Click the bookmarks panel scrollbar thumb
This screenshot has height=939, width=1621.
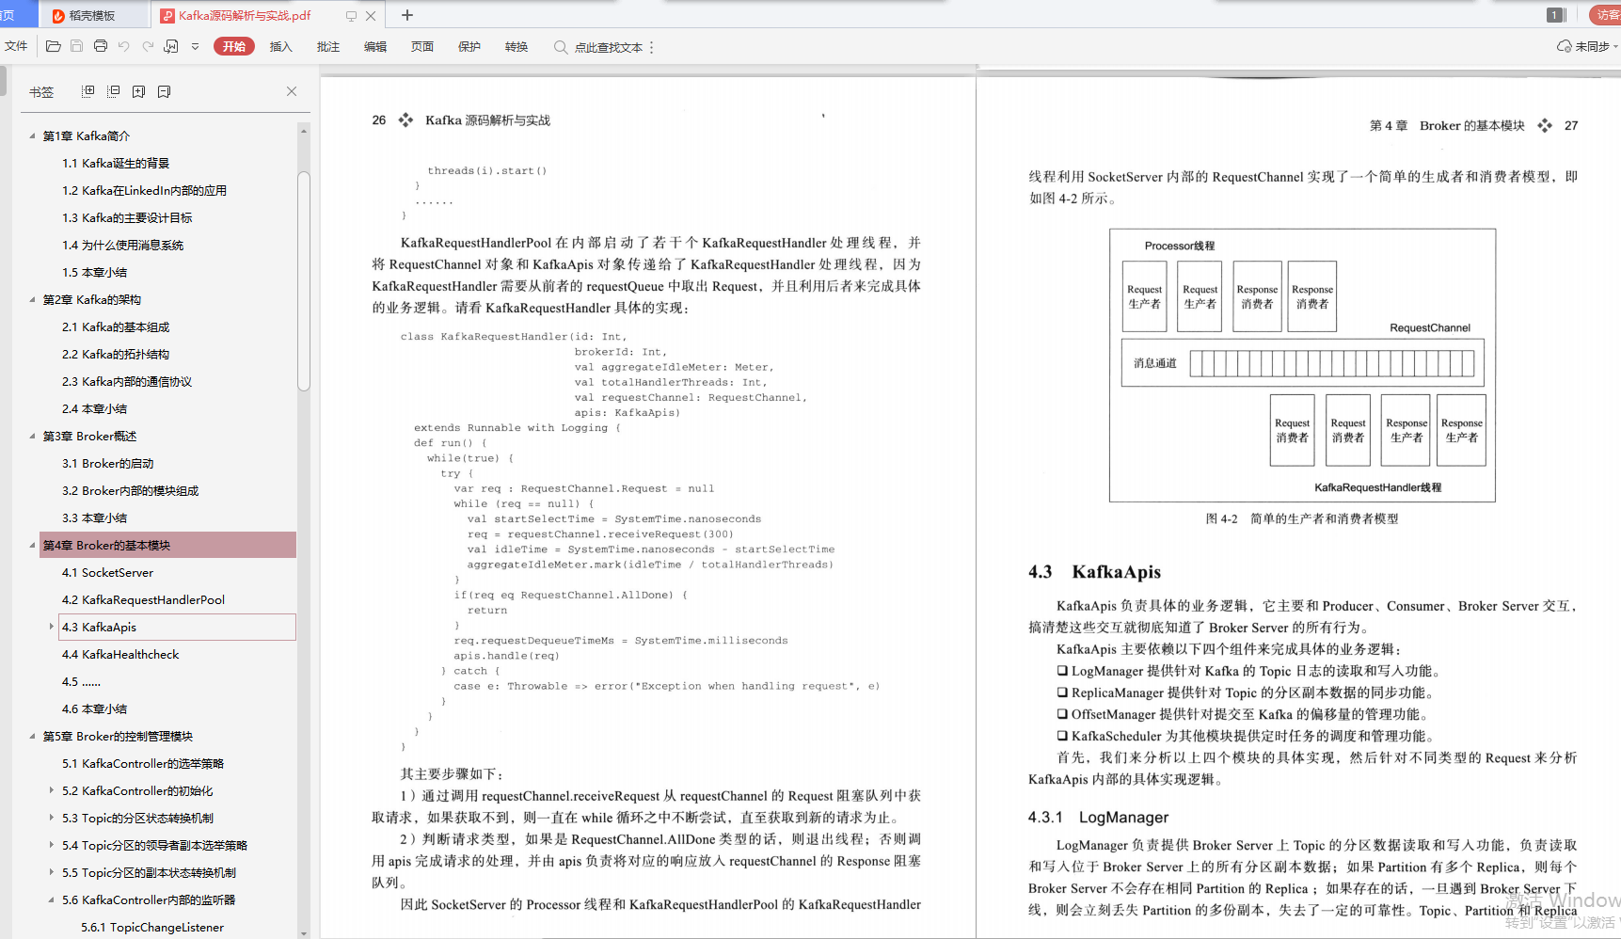coord(303,280)
